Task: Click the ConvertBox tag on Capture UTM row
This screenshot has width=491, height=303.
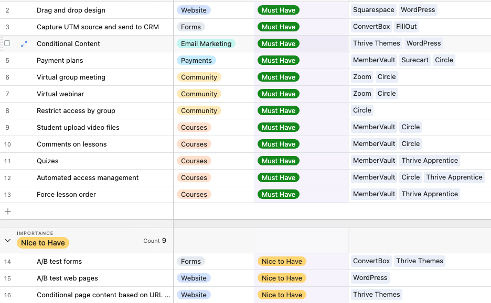Action: click(x=371, y=26)
